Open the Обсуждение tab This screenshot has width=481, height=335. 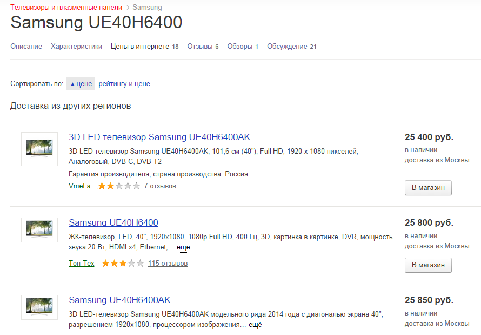point(287,47)
